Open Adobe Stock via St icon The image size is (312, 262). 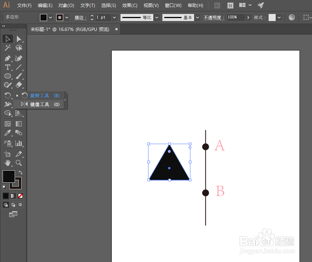(x=230, y=6)
